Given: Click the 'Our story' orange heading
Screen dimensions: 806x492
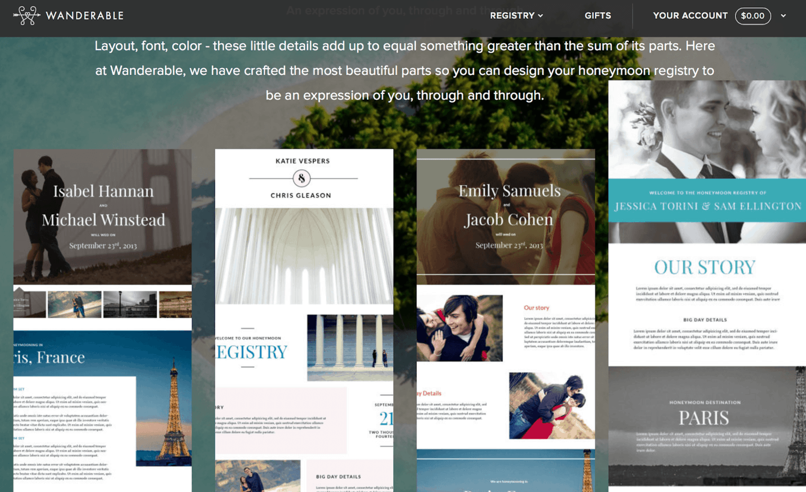Looking at the screenshot, I should click(x=536, y=308).
